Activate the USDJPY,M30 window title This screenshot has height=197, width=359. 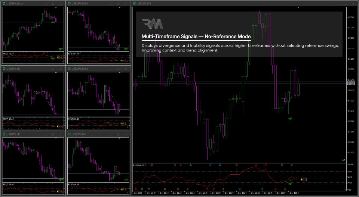[79, 4]
